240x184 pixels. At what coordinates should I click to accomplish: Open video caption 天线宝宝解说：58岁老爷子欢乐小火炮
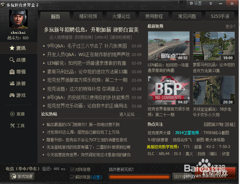tap(212, 112)
